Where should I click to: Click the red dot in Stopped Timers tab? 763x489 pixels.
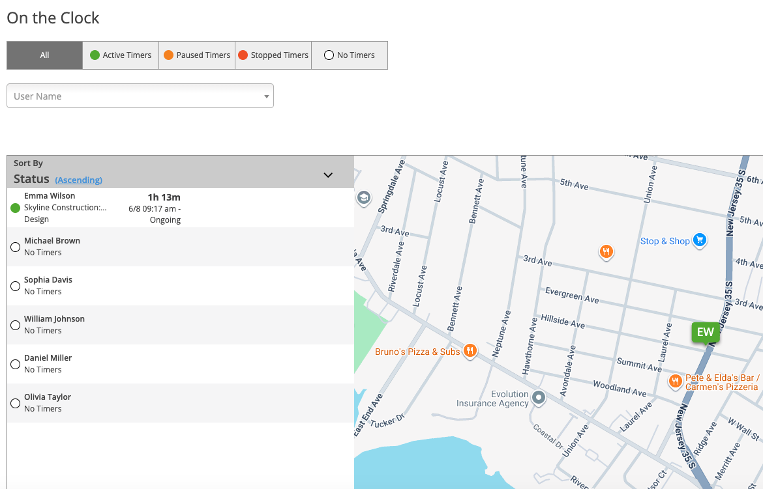pyautogui.click(x=243, y=55)
